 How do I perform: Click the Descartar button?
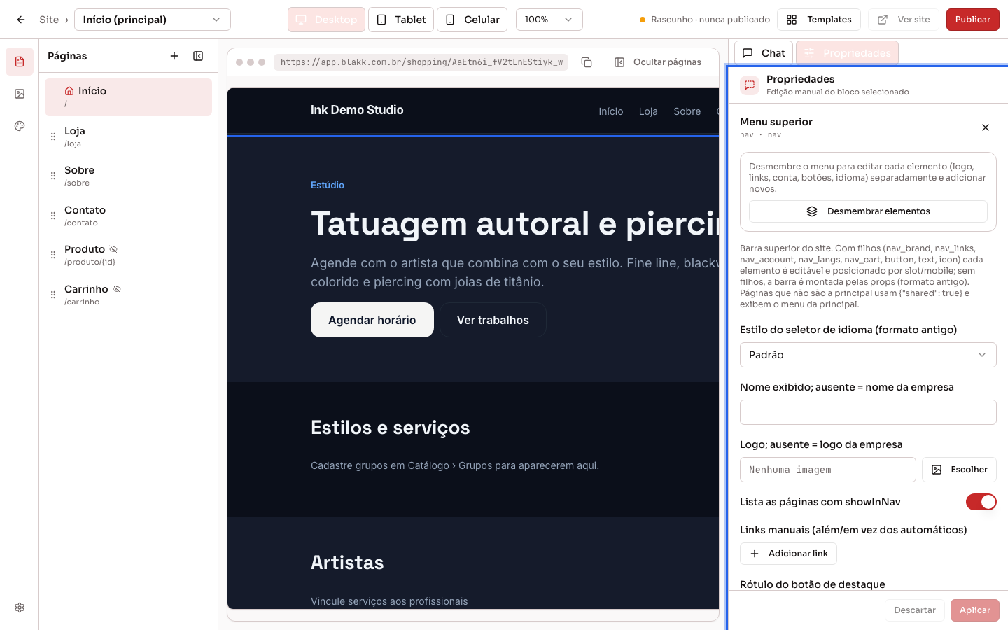915,610
